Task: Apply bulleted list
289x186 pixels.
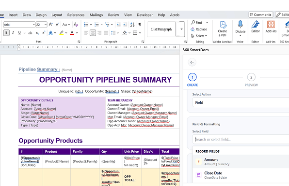Action: tap(86, 25)
